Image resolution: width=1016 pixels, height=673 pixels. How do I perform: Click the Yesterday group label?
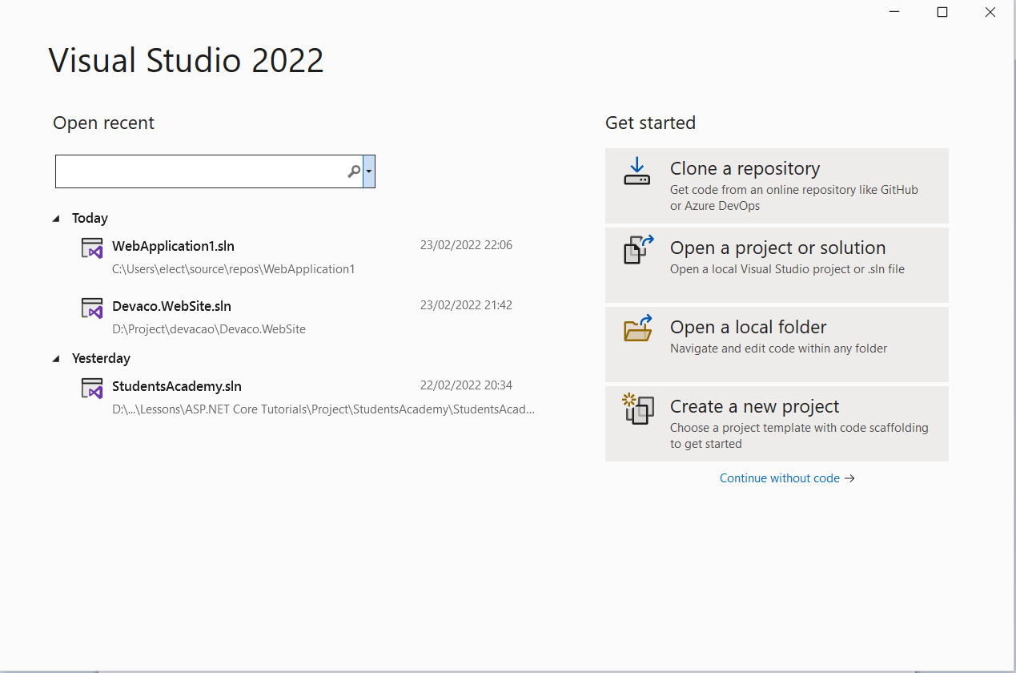[x=101, y=358]
